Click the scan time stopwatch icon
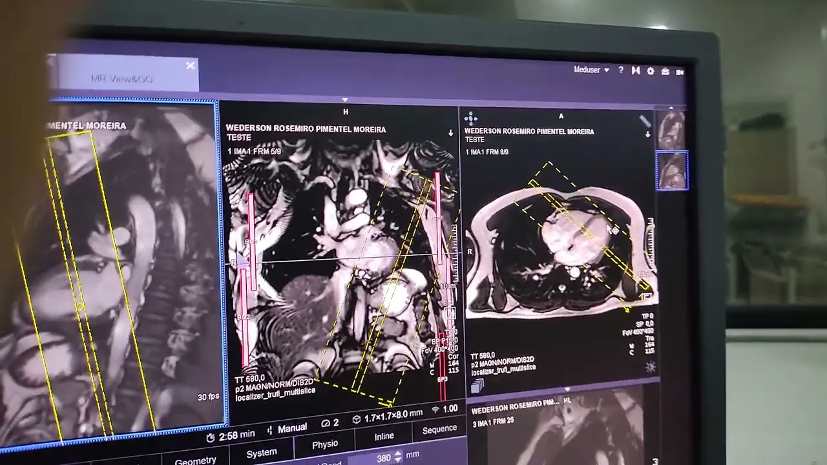Viewport: 827px width, 465px height. point(210,437)
